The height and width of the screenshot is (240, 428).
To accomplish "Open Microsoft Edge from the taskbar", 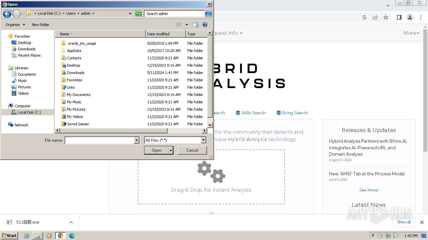I will (x=72, y=236).
